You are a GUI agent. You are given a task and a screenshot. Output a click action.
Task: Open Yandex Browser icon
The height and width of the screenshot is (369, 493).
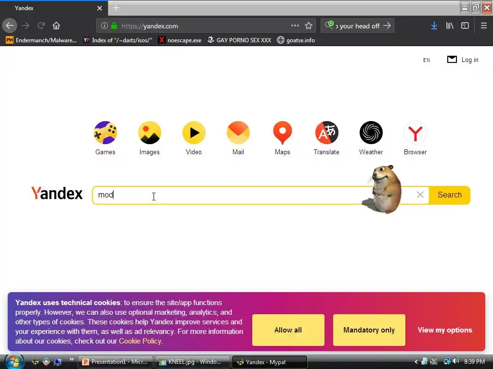(415, 133)
